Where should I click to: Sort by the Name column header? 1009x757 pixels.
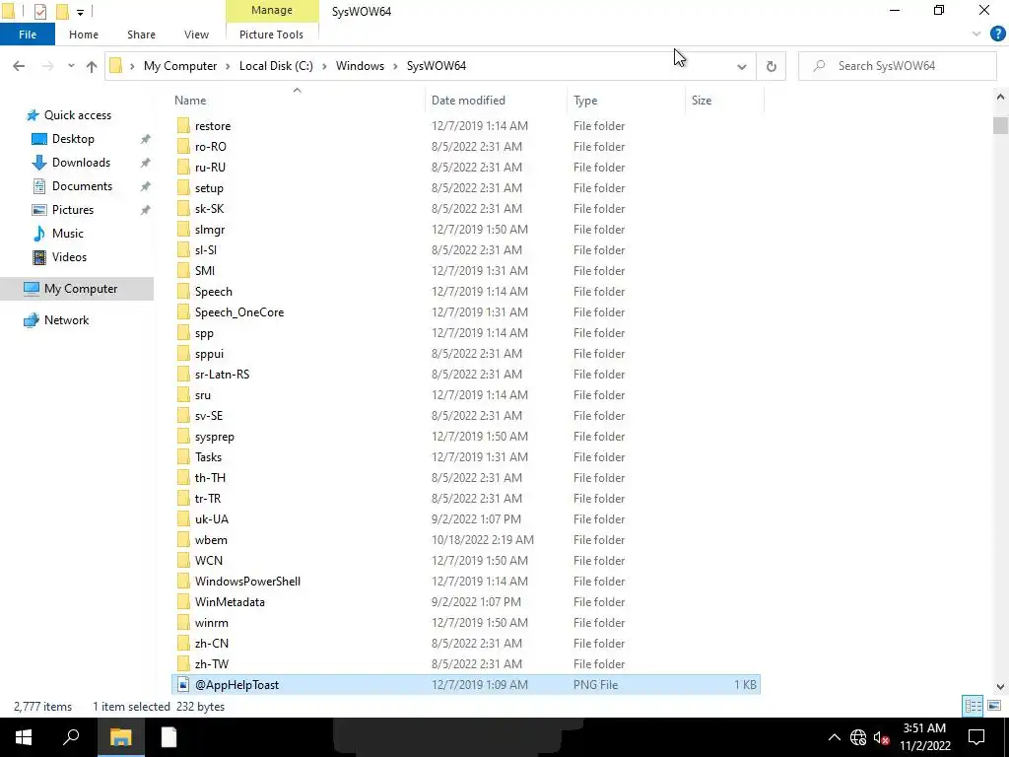[x=298, y=100]
